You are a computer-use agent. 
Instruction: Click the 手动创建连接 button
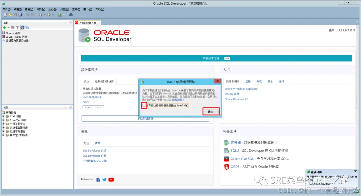145,119
